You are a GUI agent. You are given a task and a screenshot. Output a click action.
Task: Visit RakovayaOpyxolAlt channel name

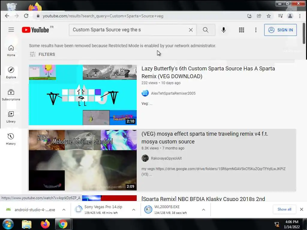[166, 158]
